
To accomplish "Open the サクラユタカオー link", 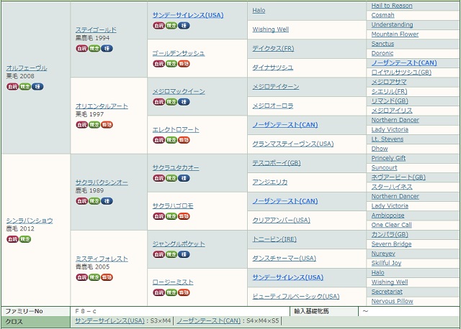I will (176, 167).
